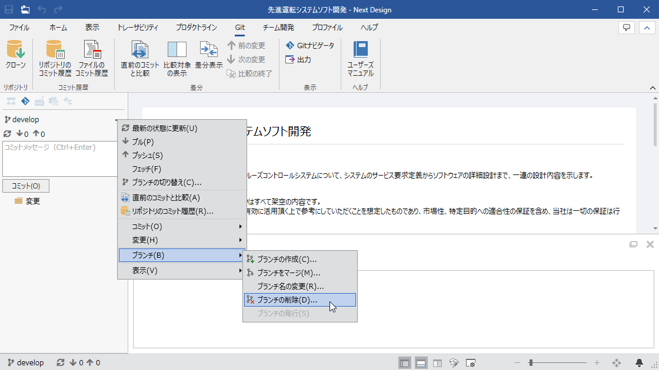Toggle the side inspector pane layout button
The image size is (659, 370).
438,363
